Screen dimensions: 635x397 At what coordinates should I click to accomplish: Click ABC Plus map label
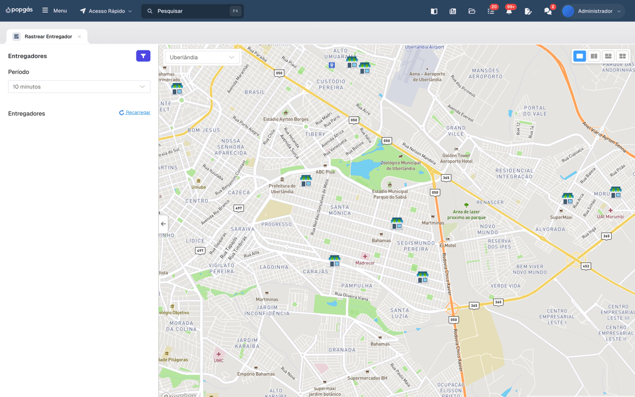[325, 172]
